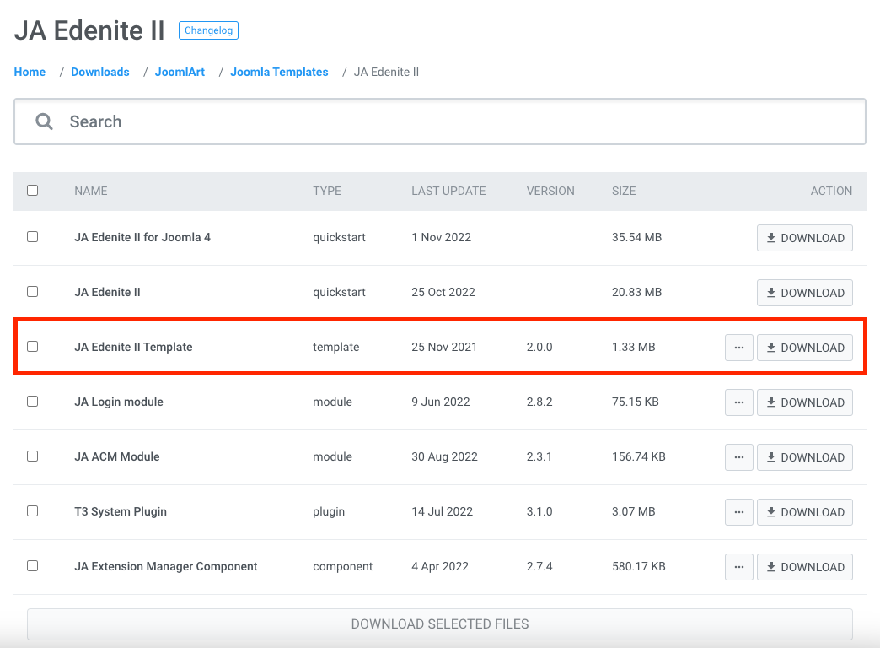Focus the Search input field
Image resolution: width=880 pixels, height=648 pixels.
pos(455,121)
